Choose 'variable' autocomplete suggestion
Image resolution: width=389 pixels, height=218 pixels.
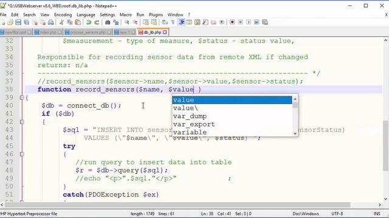[232, 132]
